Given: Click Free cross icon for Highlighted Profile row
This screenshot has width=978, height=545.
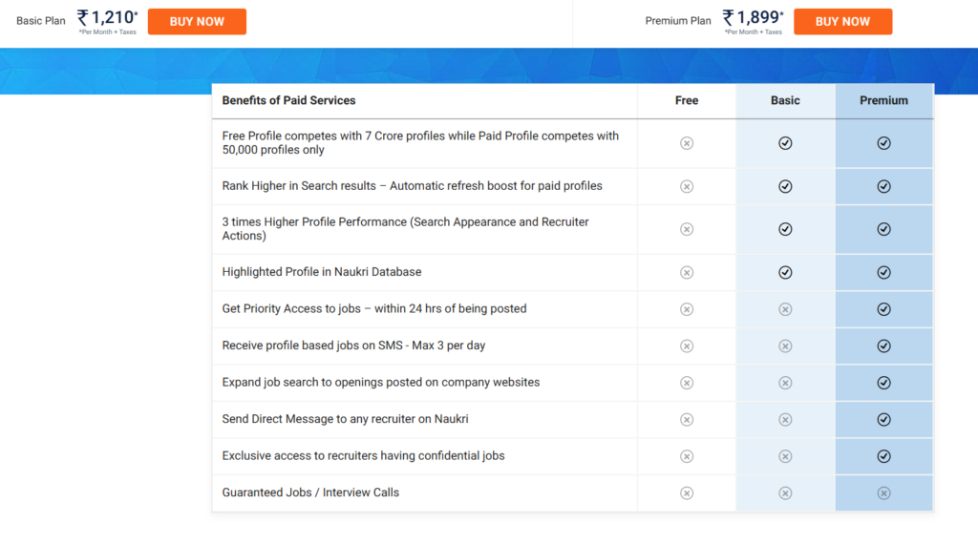Looking at the screenshot, I should [x=687, y=273].
